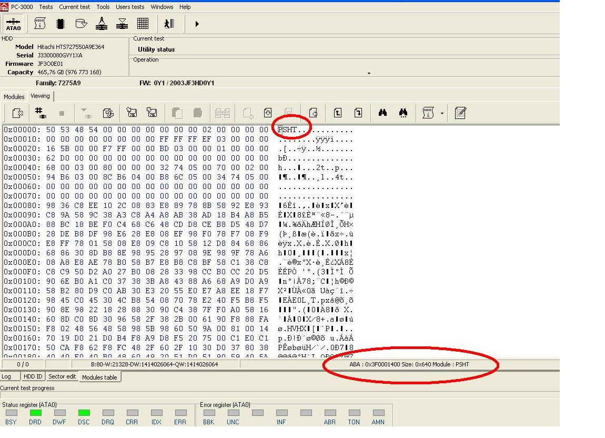Click the first floppy disk save icon
The height and width of the screenshot is (438, 605).
(x=132, y=113)
